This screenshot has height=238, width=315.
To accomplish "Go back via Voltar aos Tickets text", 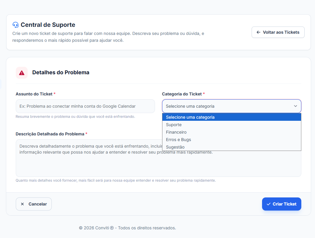I will tap(281, 32).
